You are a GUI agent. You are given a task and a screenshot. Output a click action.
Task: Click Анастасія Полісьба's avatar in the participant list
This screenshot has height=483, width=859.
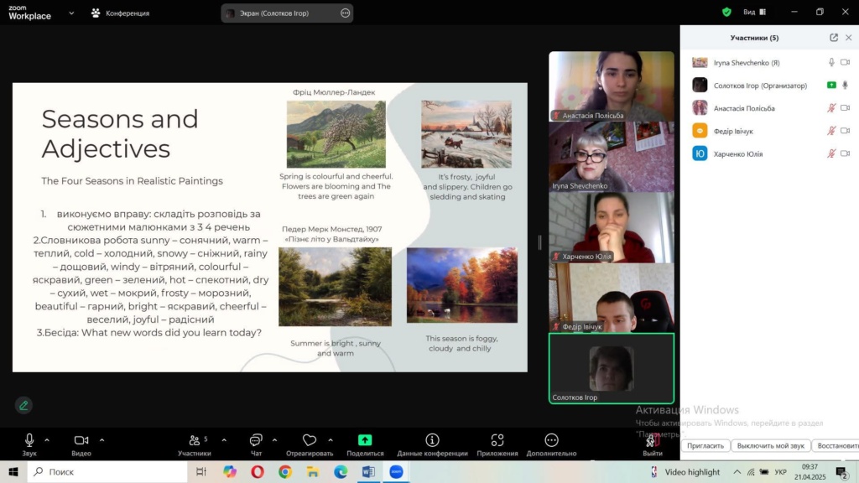coord(700,108)
